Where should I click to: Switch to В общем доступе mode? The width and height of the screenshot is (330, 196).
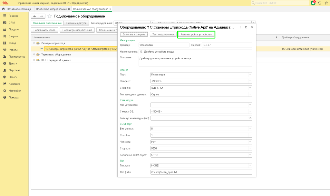pyautogui.click(x=76, y=23)
